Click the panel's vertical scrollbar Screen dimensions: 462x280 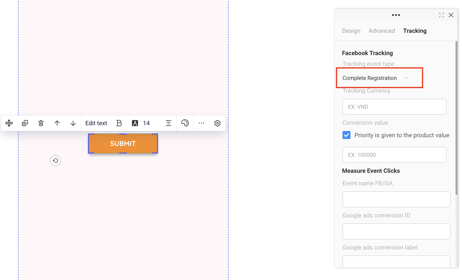456,118
